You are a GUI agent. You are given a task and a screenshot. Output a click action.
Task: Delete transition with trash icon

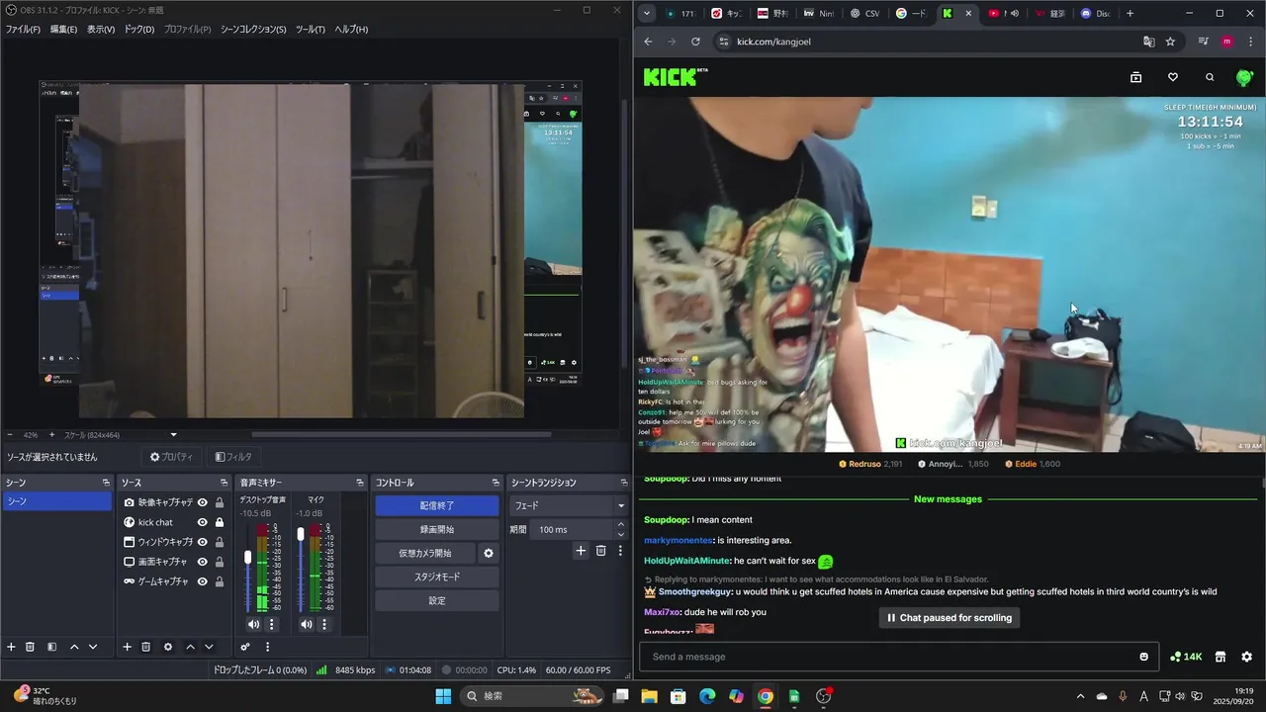(x=600, y=551)
